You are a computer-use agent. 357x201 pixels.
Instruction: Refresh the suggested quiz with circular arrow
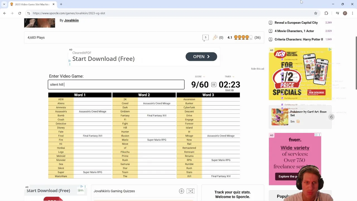coord(331,117)
